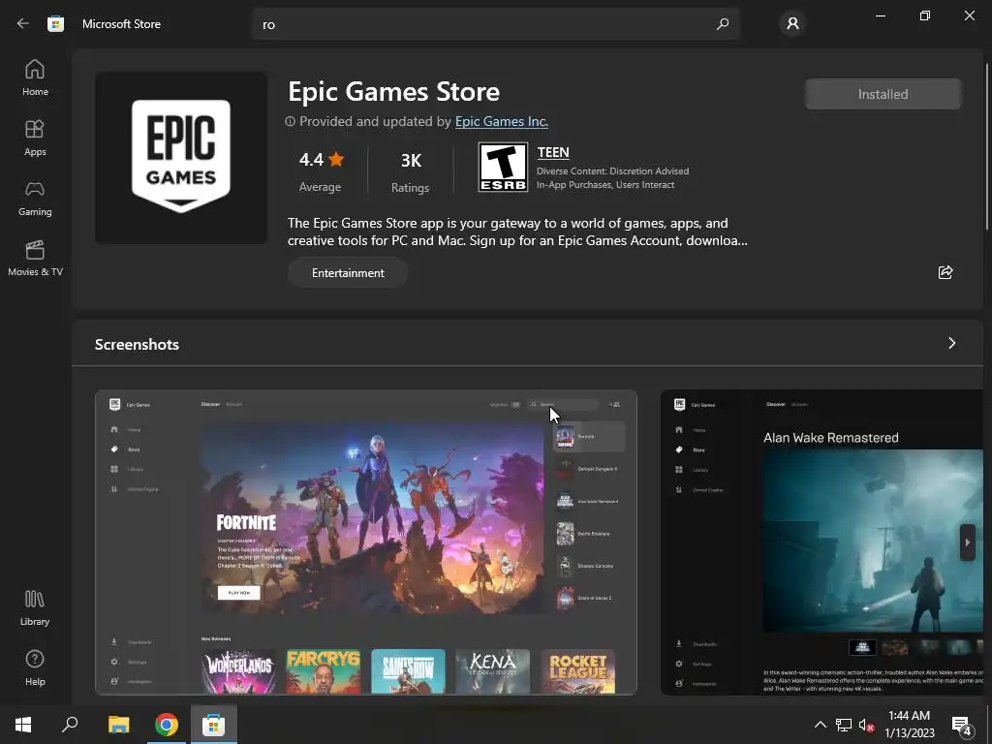Click the network status tray icon
992x744 pixels.
coord(844,725)
